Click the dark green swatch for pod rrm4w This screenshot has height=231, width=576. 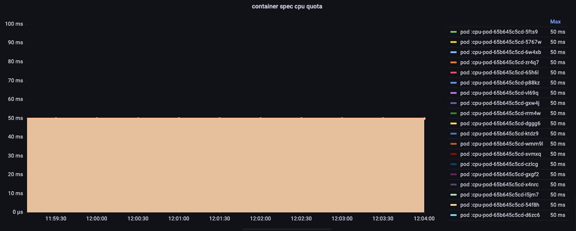(x=454, y=113)
